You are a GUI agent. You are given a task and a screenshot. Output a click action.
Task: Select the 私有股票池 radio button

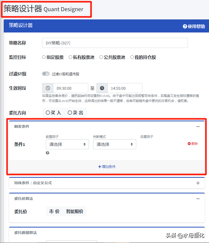pos(70,57)
